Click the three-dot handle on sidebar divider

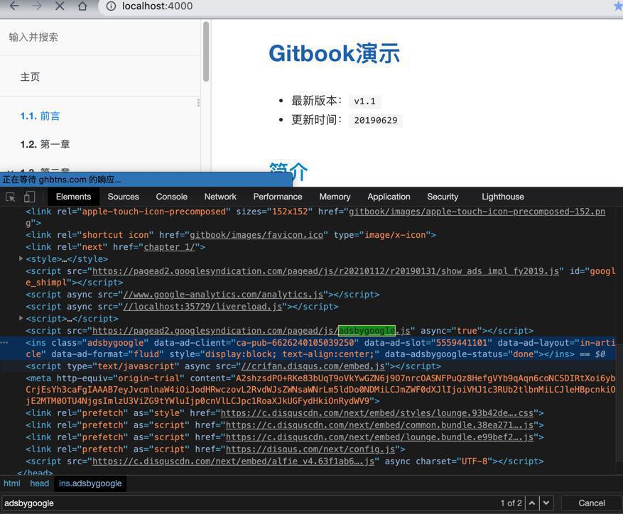tap(198, 102)
